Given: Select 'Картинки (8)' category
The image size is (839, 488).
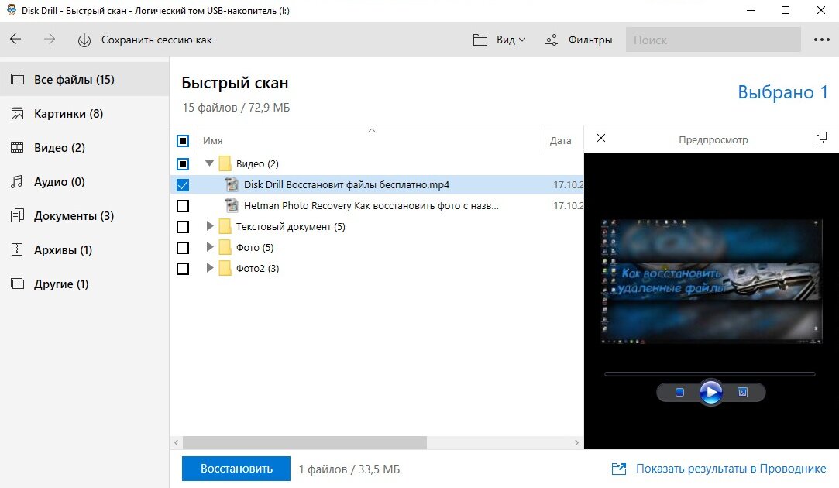Looking at the screenshot, I should pyautogui.click(x=84, y=113).
